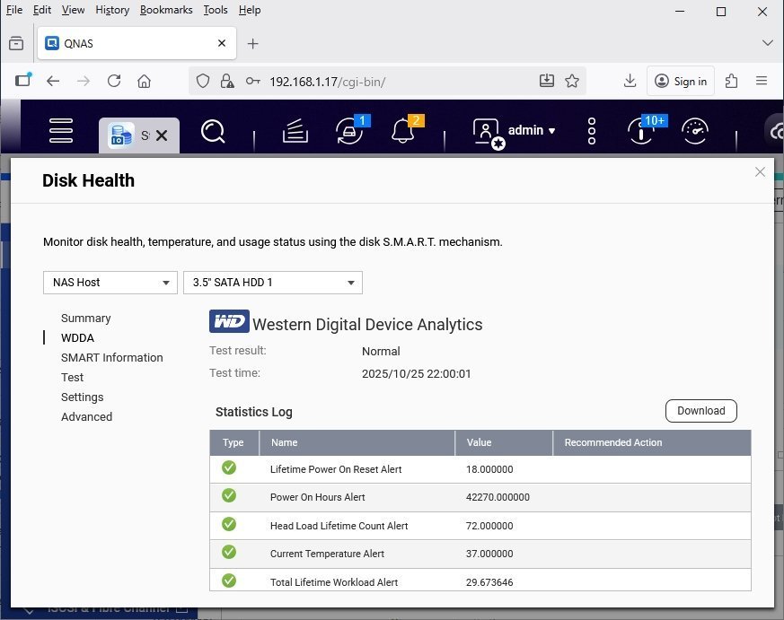The height and width of the screenshot is (620, 784).
Task: Open the QTS main menu hamburger icon
Action: (x=61, y=131)
